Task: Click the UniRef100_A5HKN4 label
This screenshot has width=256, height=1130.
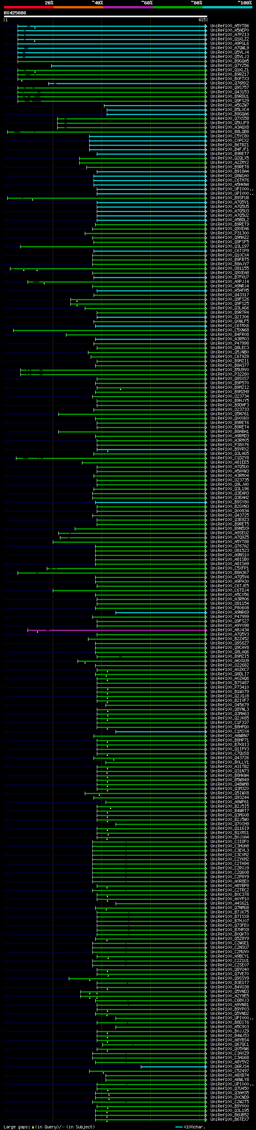Action: [229, 185]
